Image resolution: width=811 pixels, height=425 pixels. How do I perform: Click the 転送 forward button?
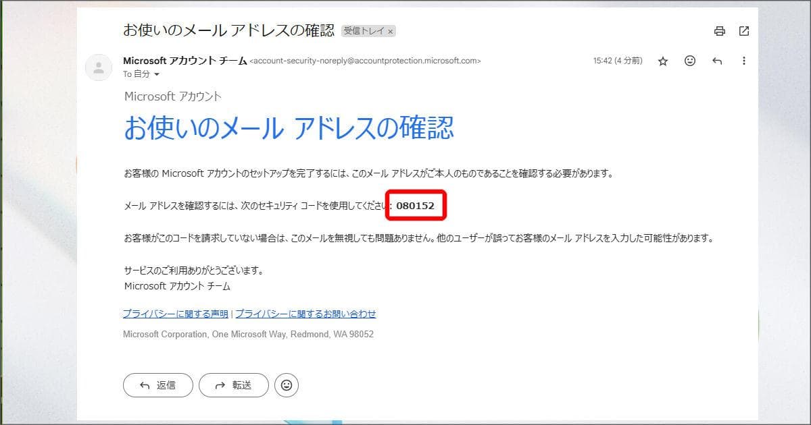[x=234, y=385]
